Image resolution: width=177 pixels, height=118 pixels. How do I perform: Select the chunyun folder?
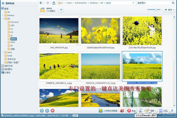[13, 22]
